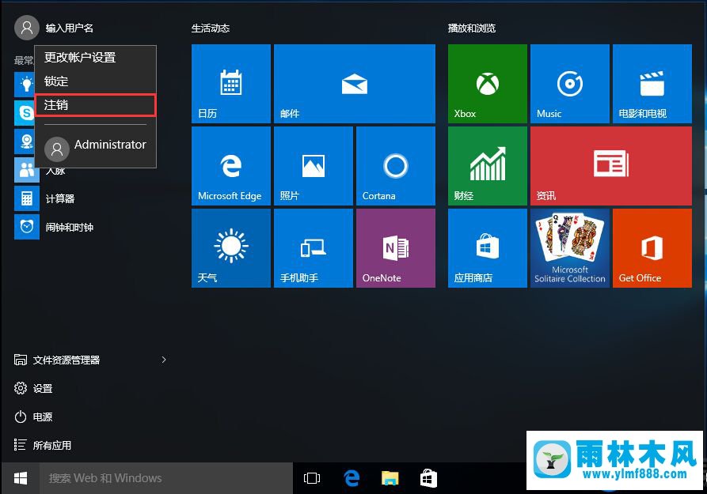Viewport: 707px width, 494px height.
Task: Open Task View on the taskbar
Action: (312, 478)
